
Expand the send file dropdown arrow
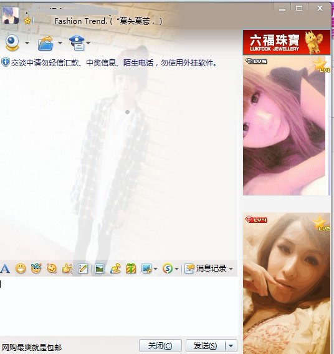(x=60, y=43)
